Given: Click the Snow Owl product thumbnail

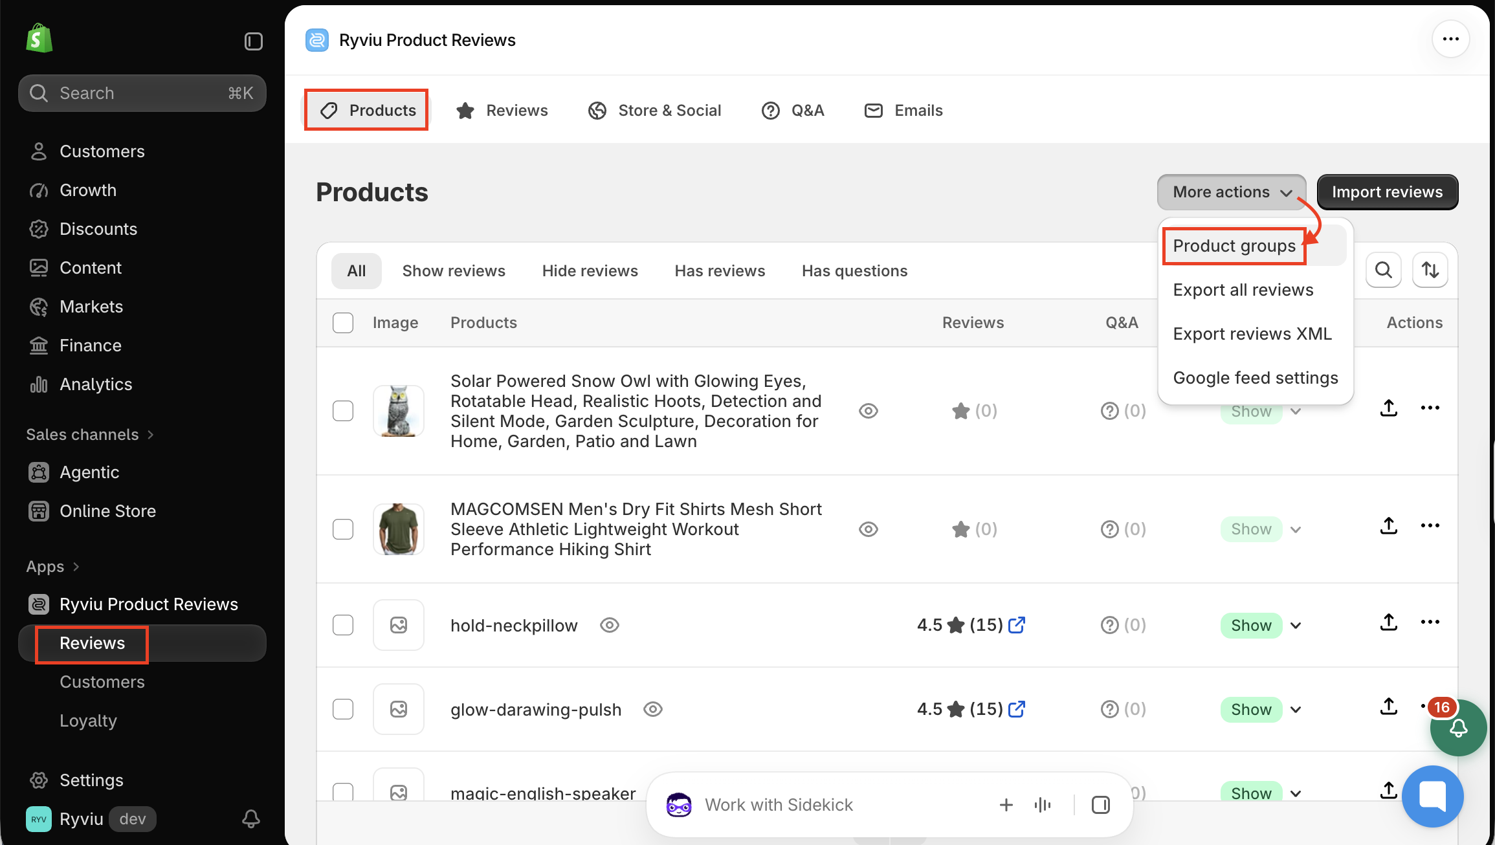Looking at the screenshot, I should tap(399, 411).
